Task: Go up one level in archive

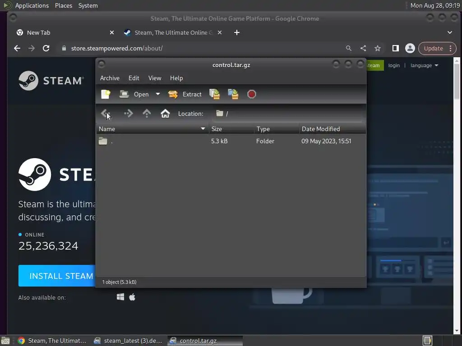Action: pyautogui.click(x=147, y=114)
